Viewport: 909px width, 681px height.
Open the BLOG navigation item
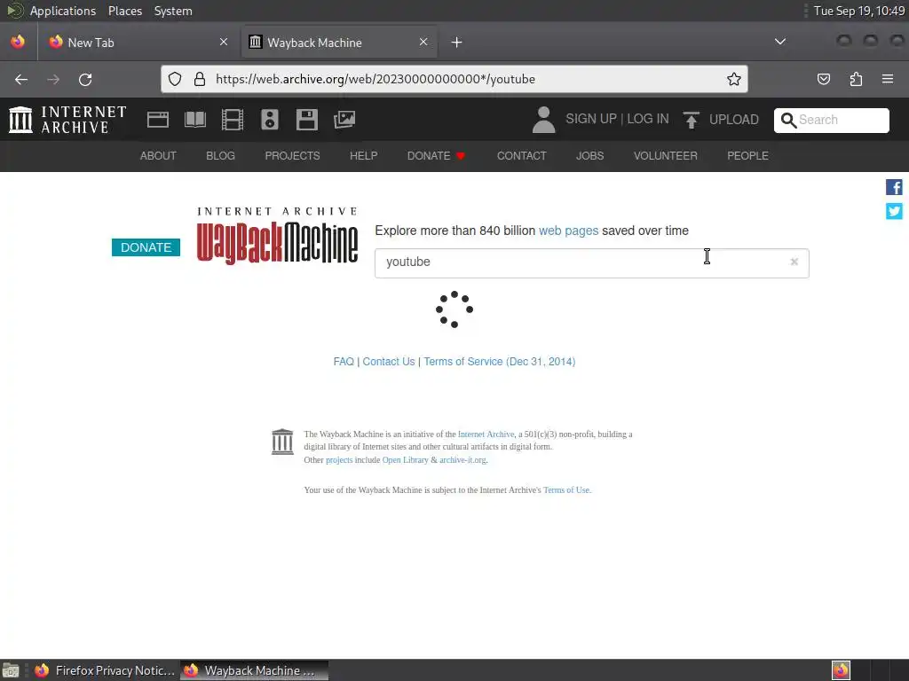pos(220,156)
